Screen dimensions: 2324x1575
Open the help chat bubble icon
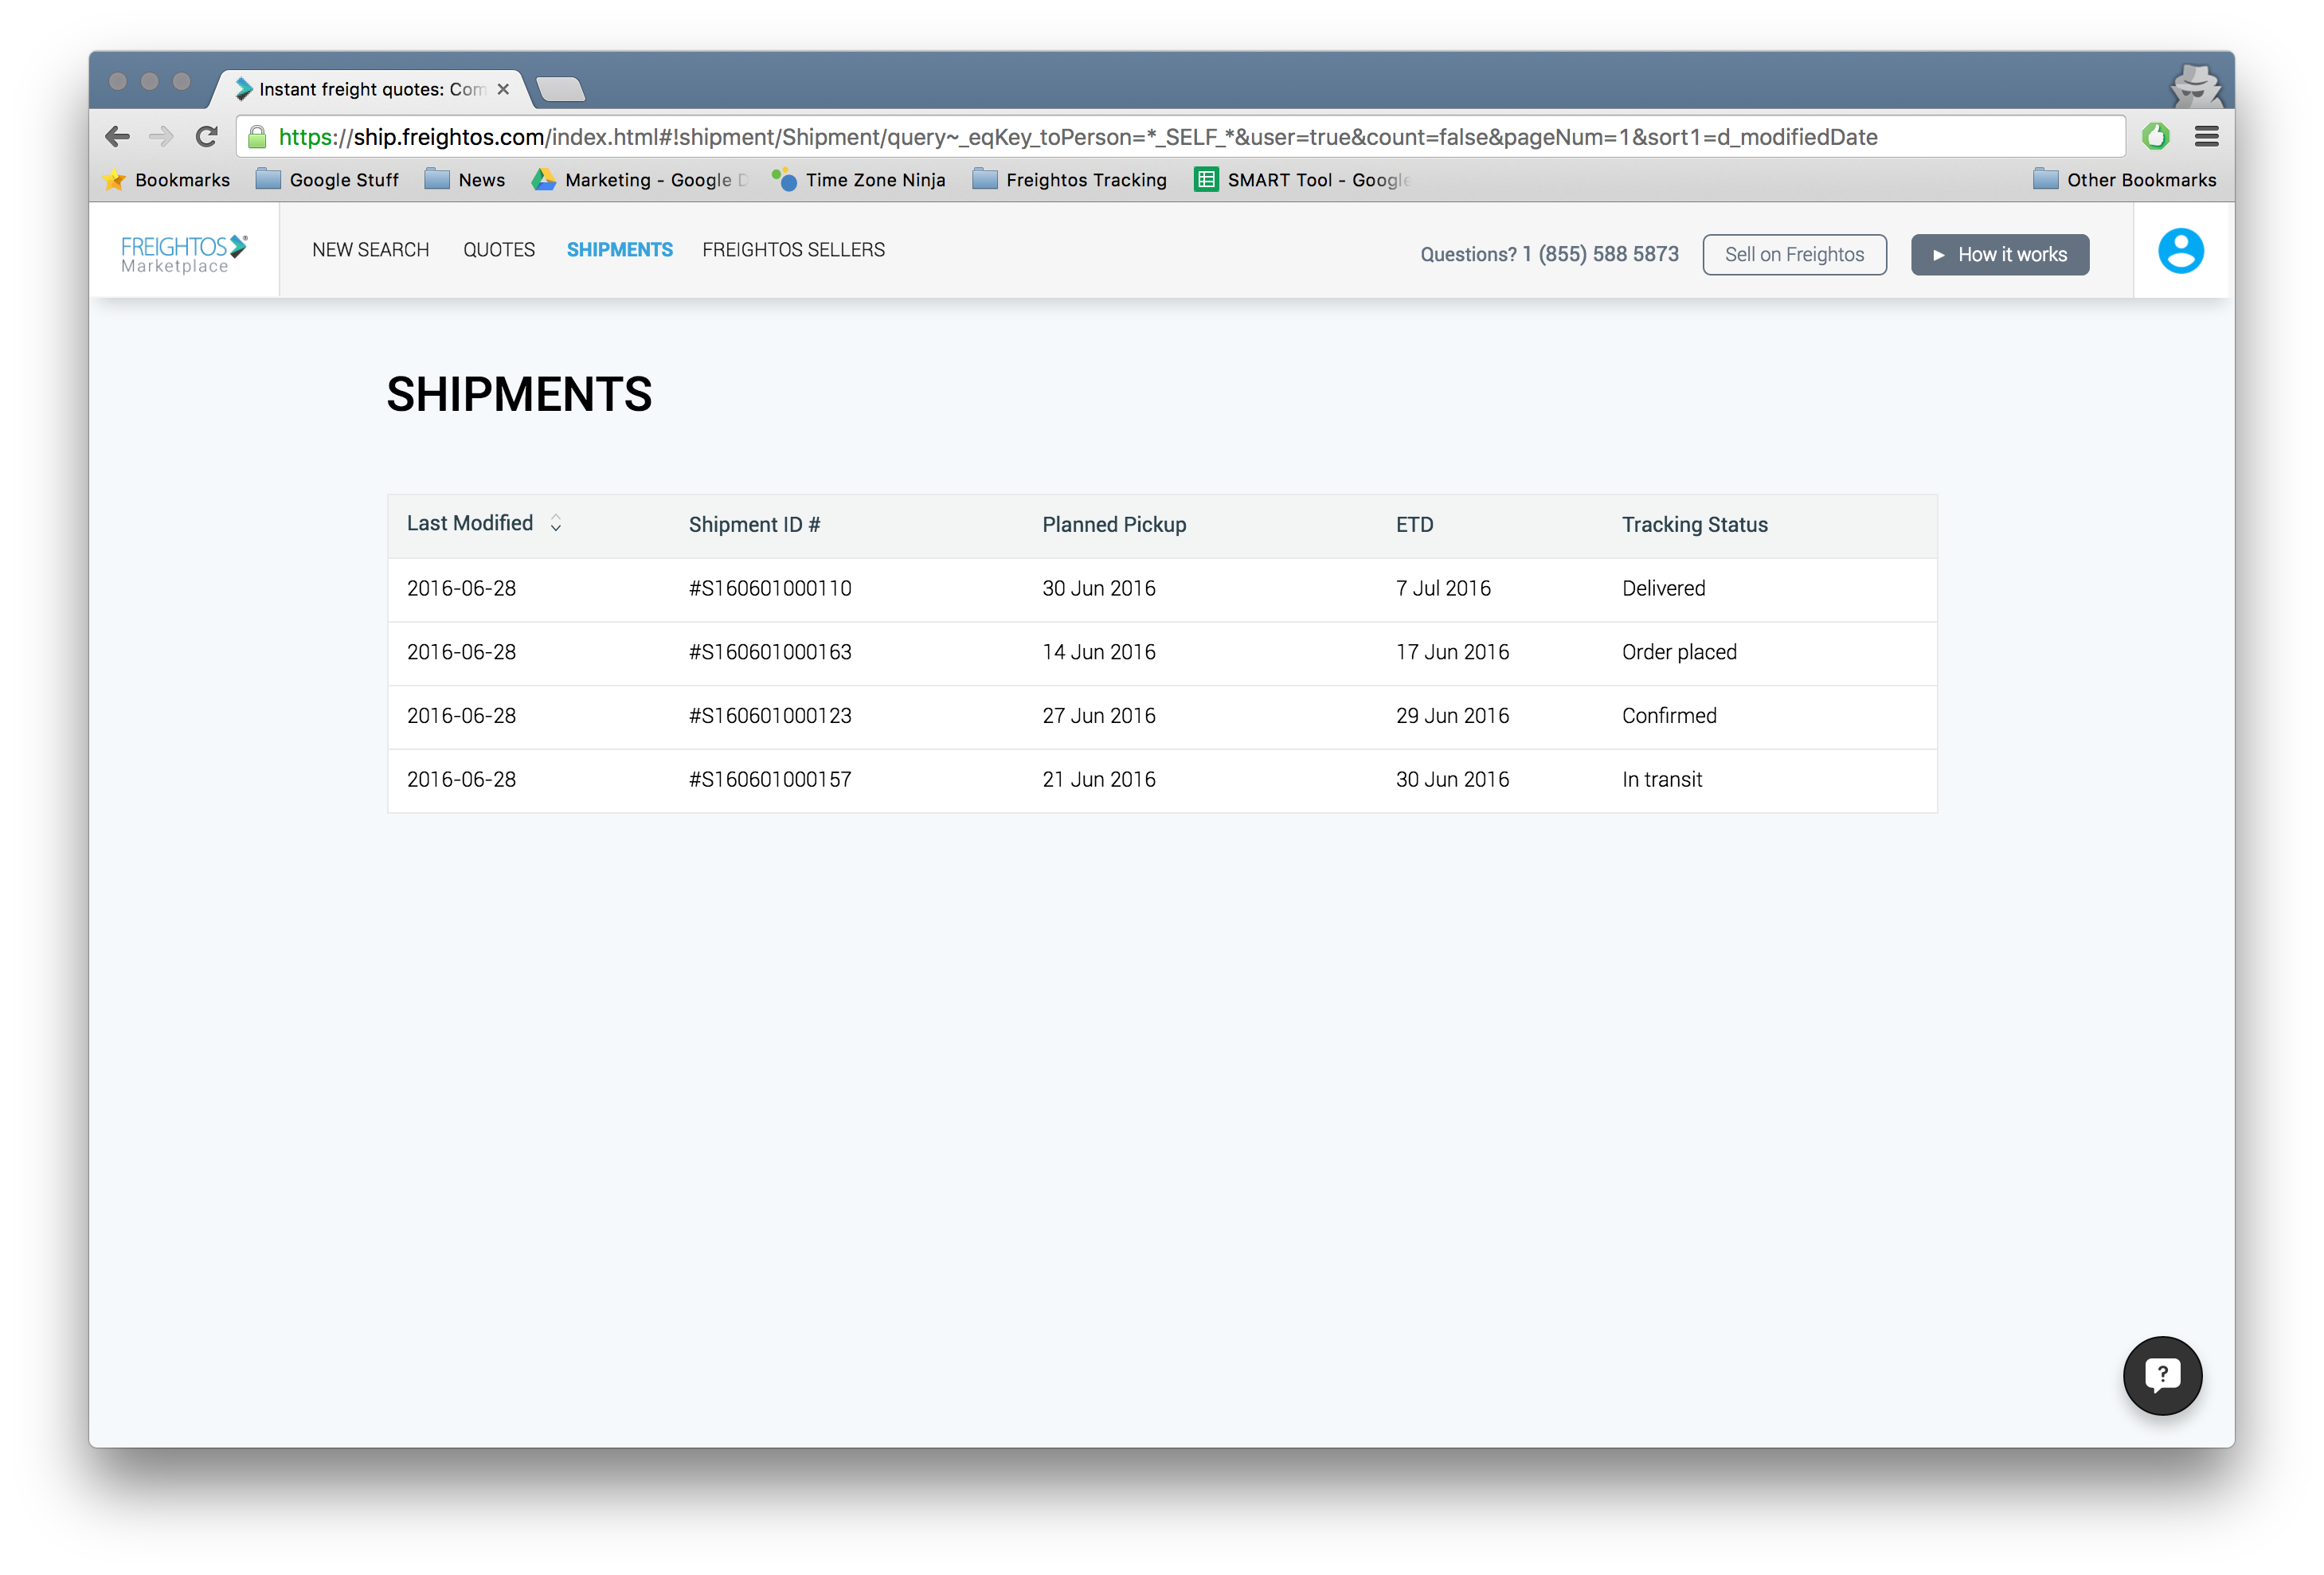(2162, 1375)
